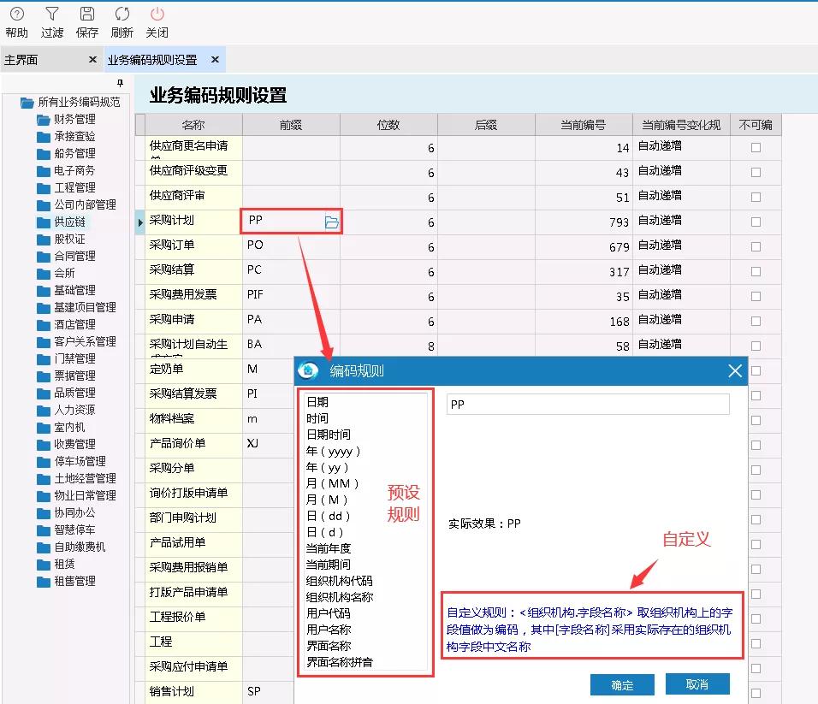Choose 日期 from the preset rule list
Viewport: 818px width, 704px height.
coord(317,402)
